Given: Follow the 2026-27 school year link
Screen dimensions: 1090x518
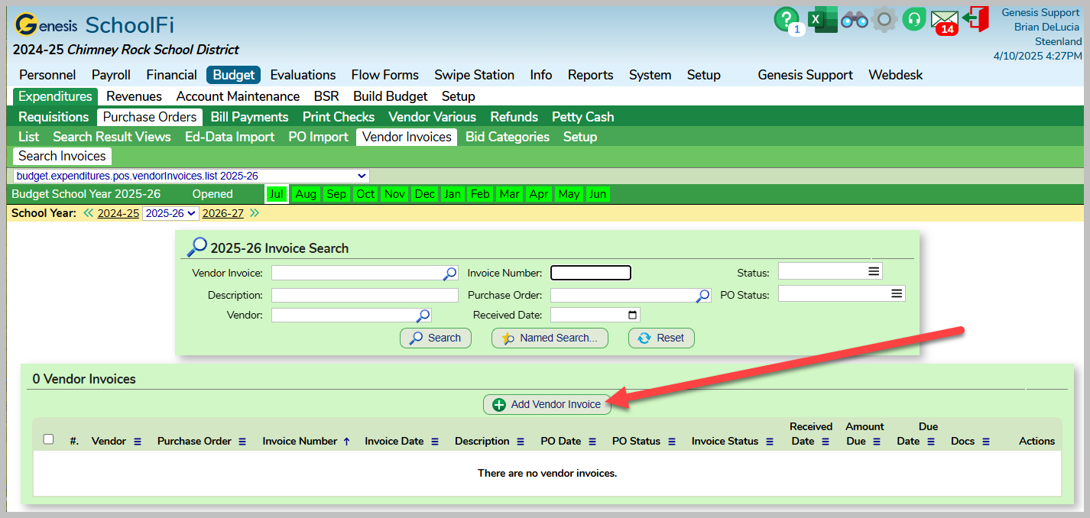Looking at the screenshot, I should [x=223, y=213].
